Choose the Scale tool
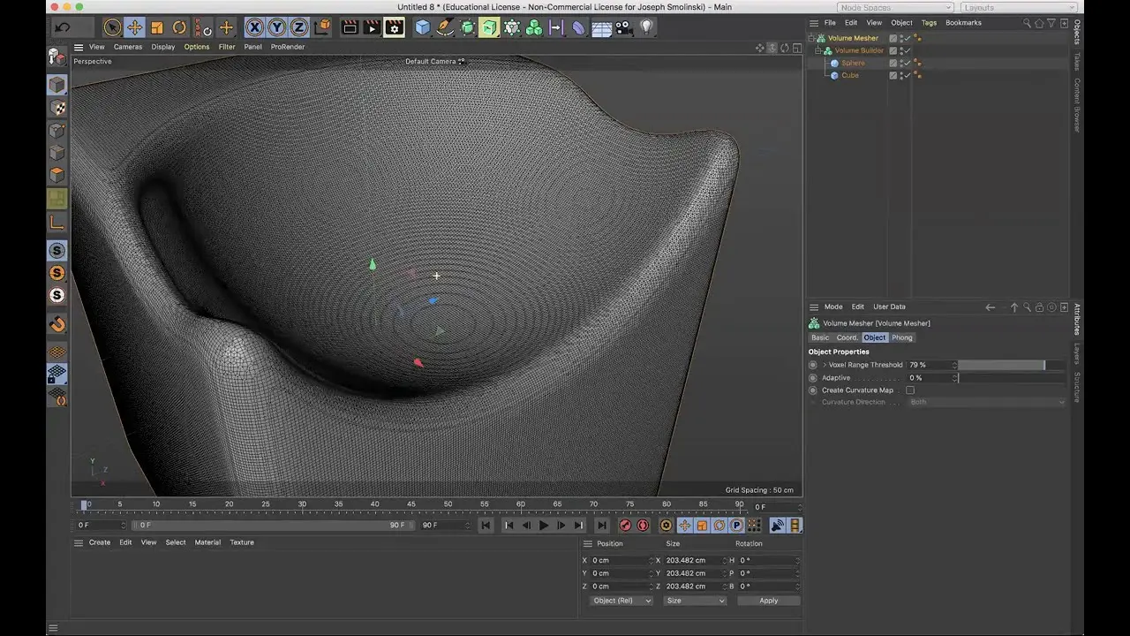 [157, 27]
